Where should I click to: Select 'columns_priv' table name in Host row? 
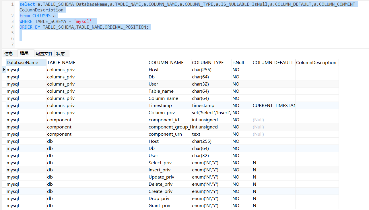(x=97, y=70)
